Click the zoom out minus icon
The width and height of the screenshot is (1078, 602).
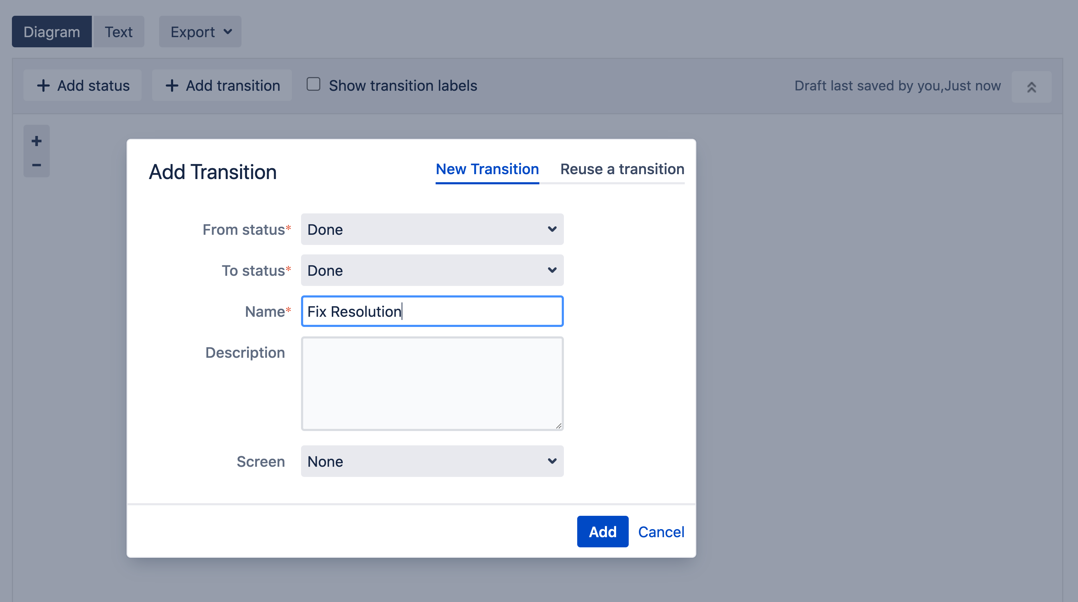coord(36,164)
